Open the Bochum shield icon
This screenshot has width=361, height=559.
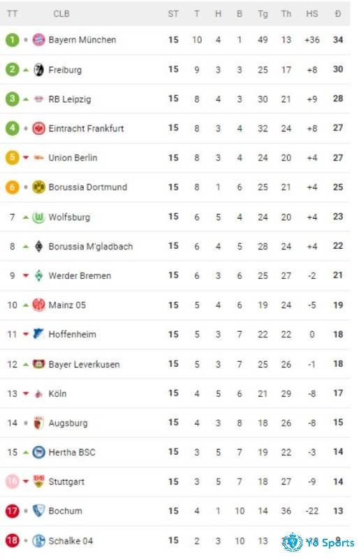(x=38, y=511)
